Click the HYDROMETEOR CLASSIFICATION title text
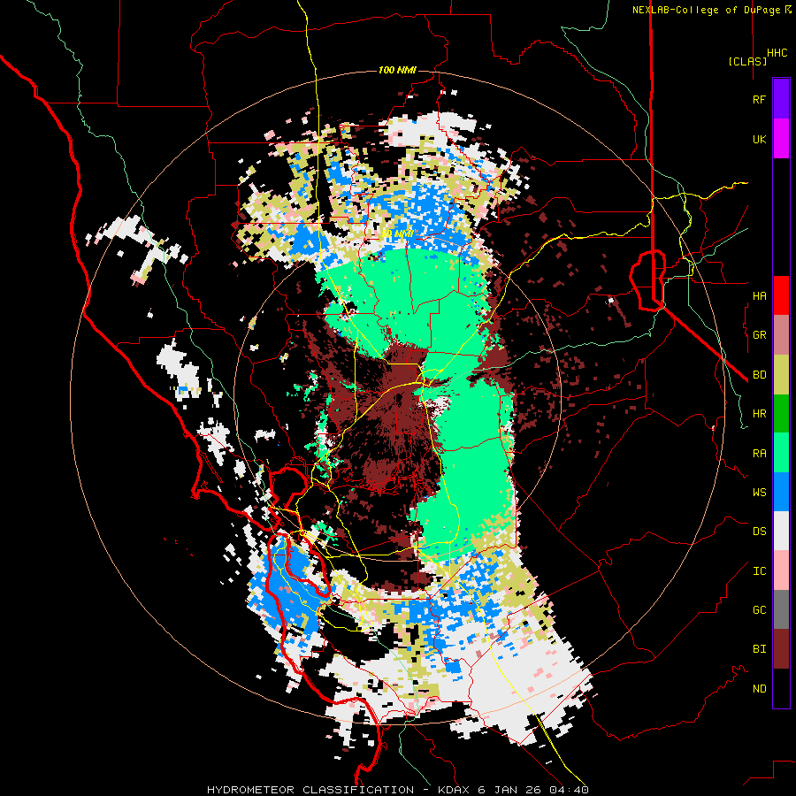 click(x=310, y=790)
